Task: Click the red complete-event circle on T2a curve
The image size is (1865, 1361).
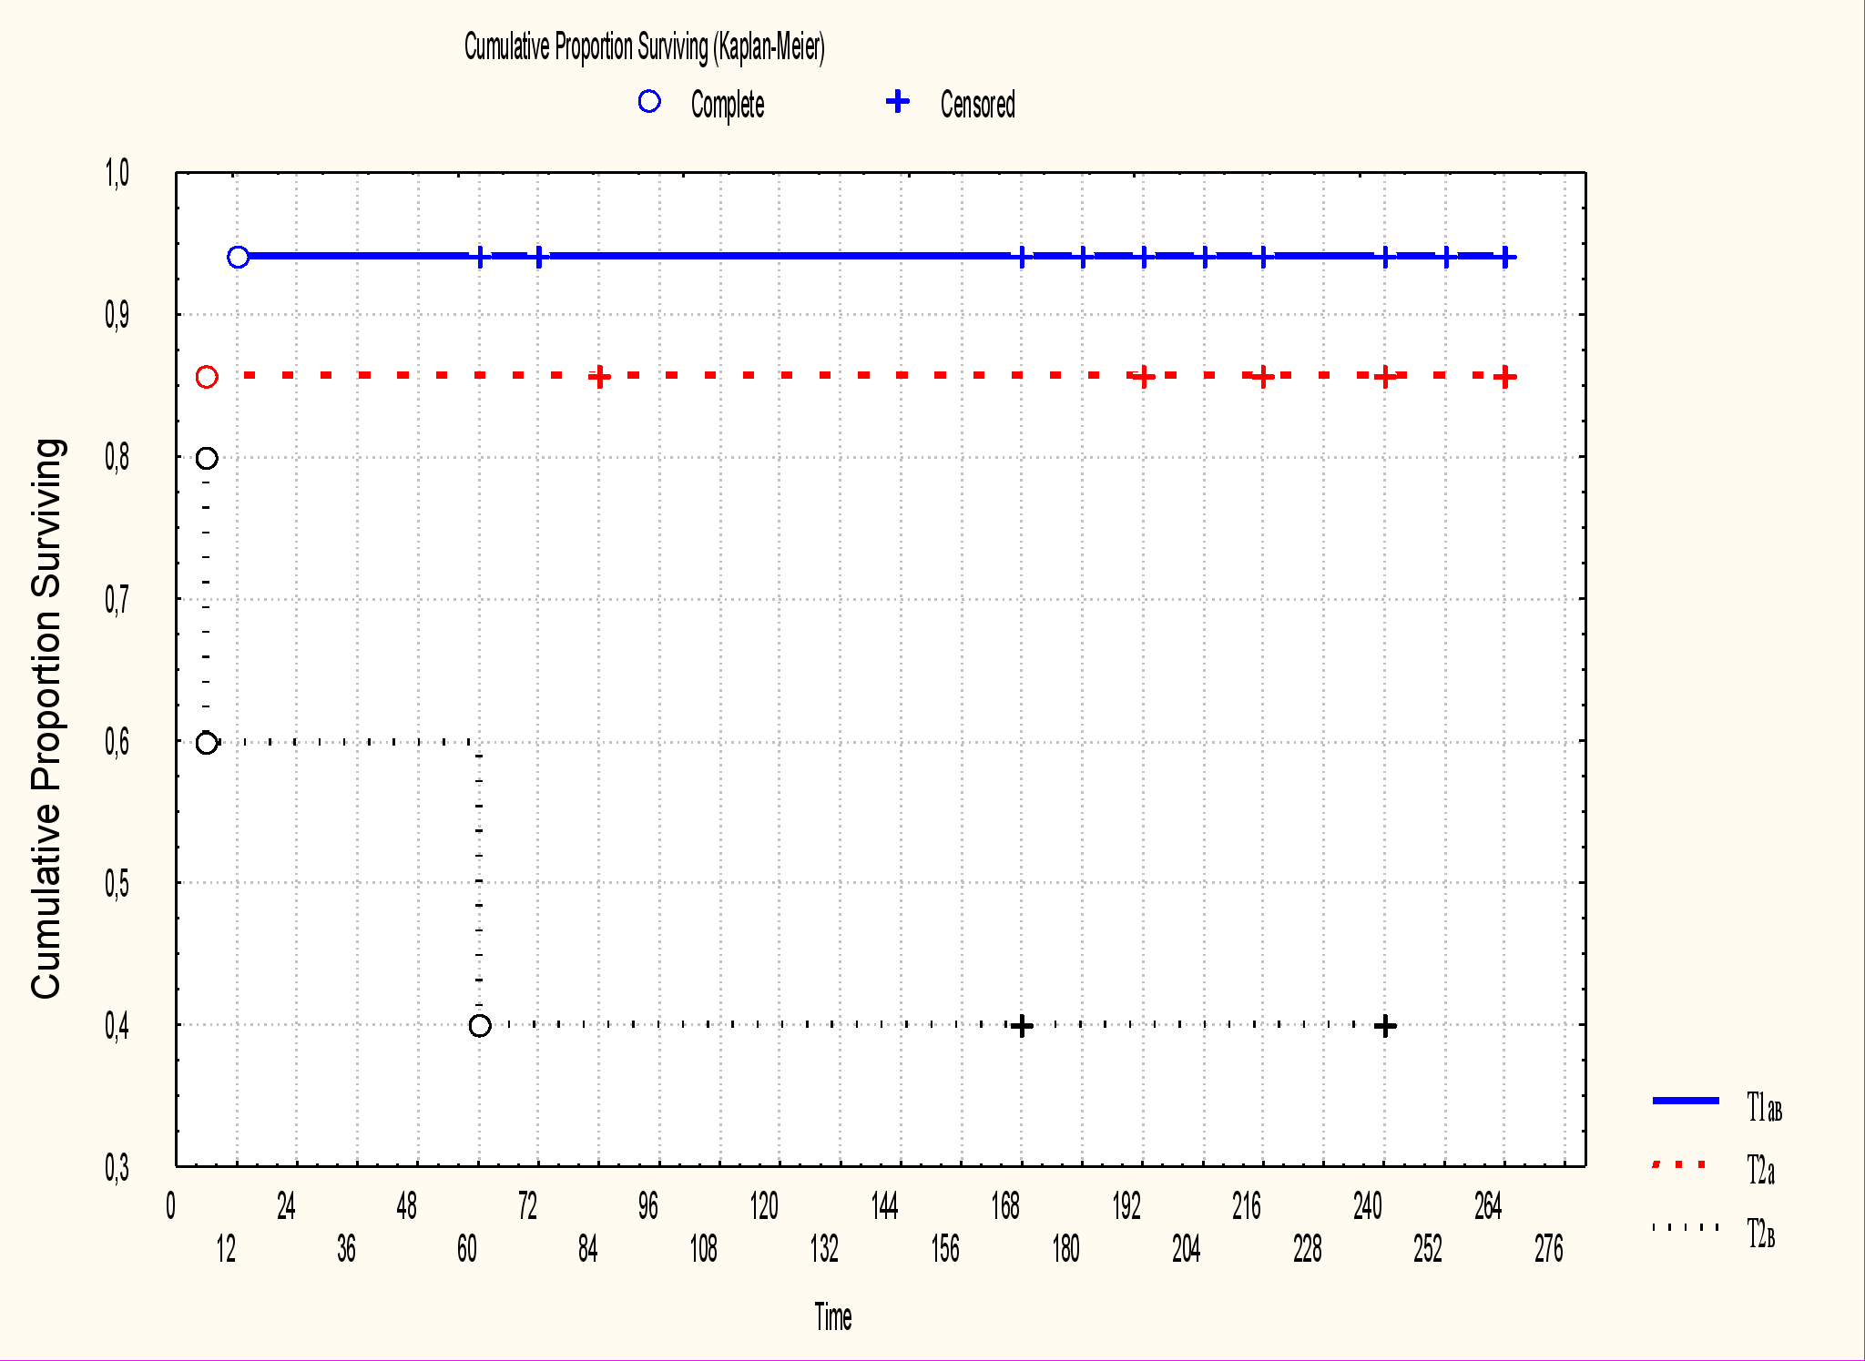Action: click(x=207, y=377)
